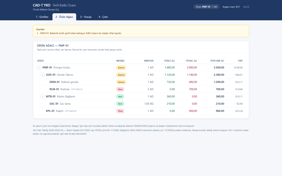Click the İthal badge in the RLM-01 row
Screen dimensions: 282x176
click(x=120, y=89)
